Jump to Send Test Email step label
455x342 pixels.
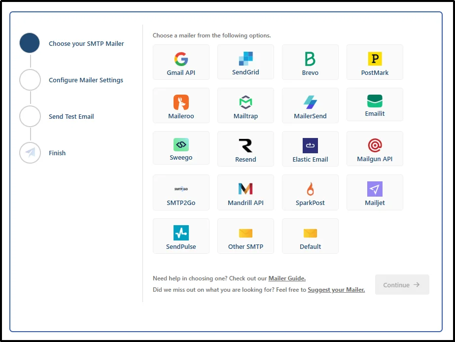pyautogui.click(x=71, y=117)
